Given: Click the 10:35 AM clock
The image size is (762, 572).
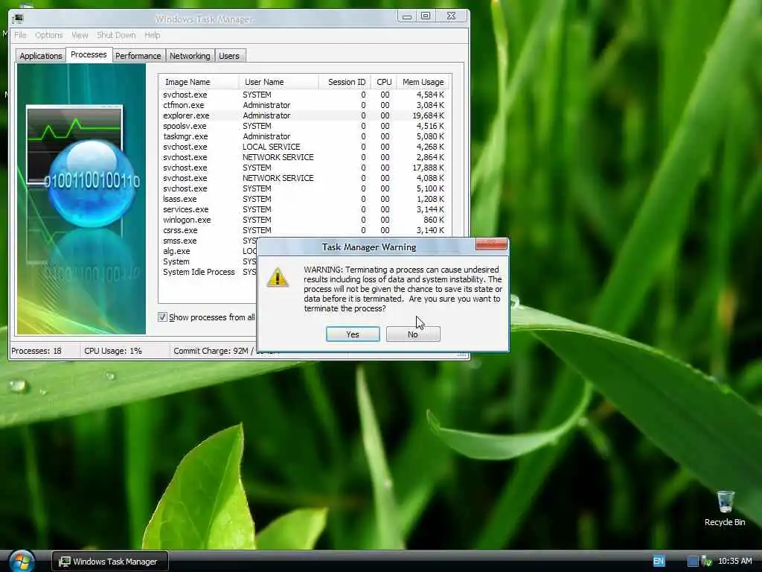Looking at the screenshot, I should coord(734,561).
